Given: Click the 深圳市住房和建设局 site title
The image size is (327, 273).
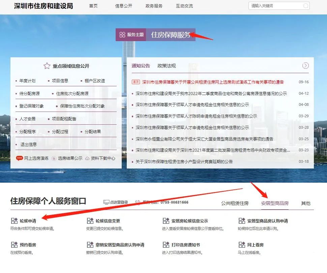Looking at the screenshot, I should click(x=43, y=6).
